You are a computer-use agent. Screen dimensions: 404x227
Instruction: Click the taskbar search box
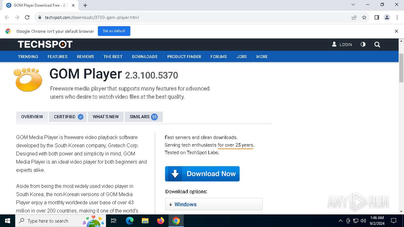(61, 221)
